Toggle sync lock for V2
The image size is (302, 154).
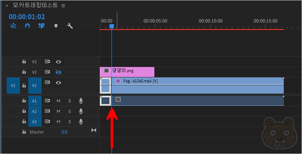click(x=47, y=72)
